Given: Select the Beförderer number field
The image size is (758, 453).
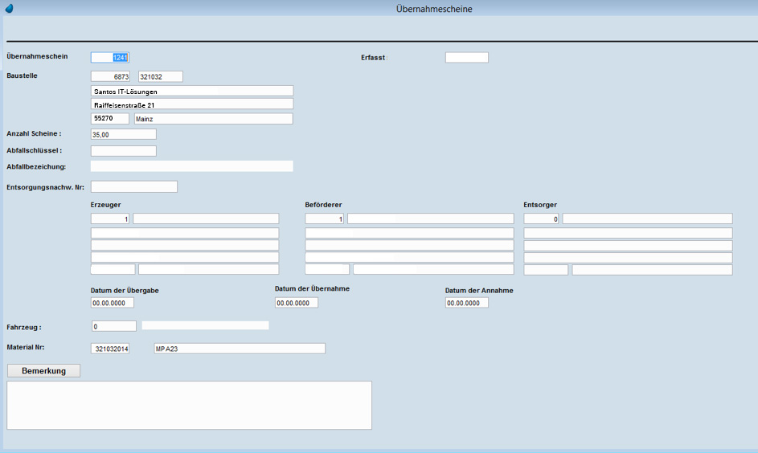Looking at the screenshot, I should tap(324, 218).
